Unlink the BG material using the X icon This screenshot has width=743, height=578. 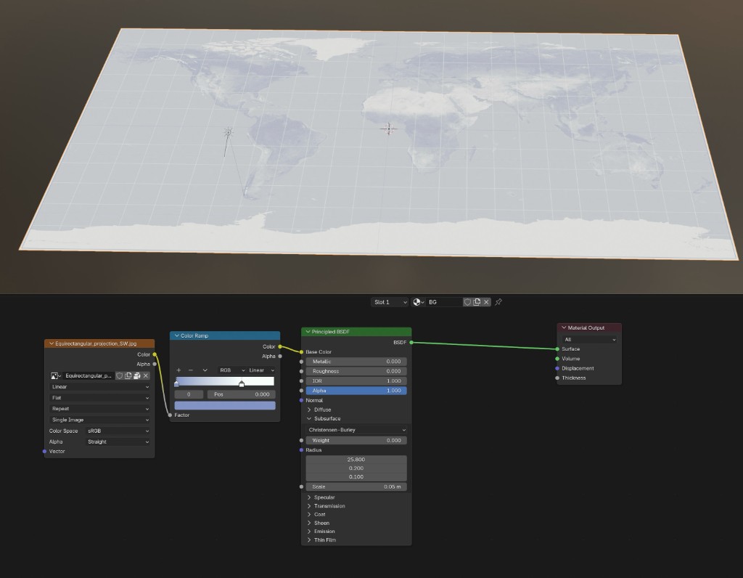click(x=486, y=301)
